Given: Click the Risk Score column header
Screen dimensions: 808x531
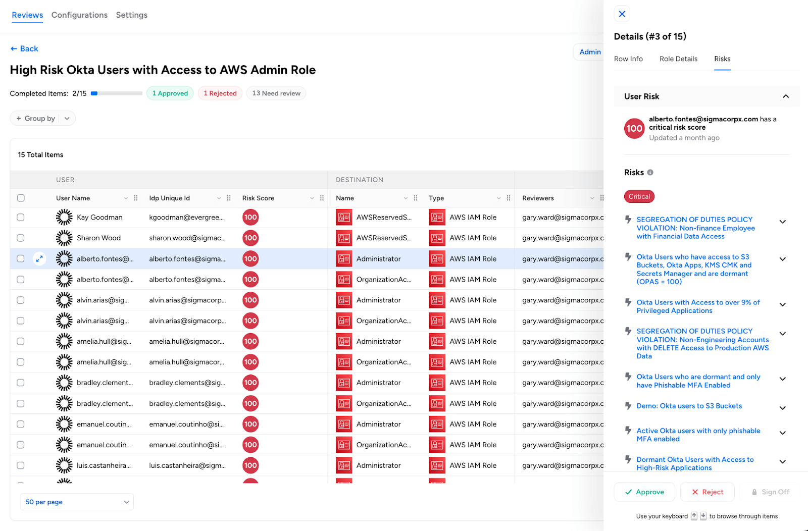Looking at the screenshot, I should click(258, 198).
